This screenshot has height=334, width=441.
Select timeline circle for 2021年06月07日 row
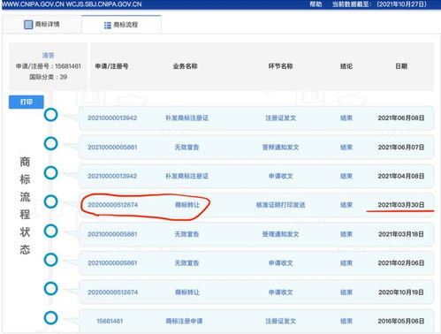click(x=50, y=143)
